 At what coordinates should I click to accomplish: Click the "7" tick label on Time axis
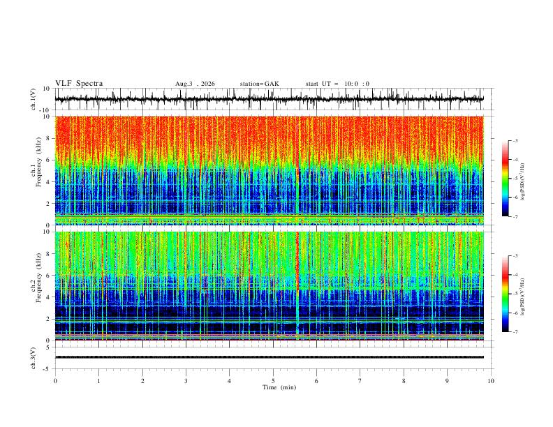tap(360, 381)
